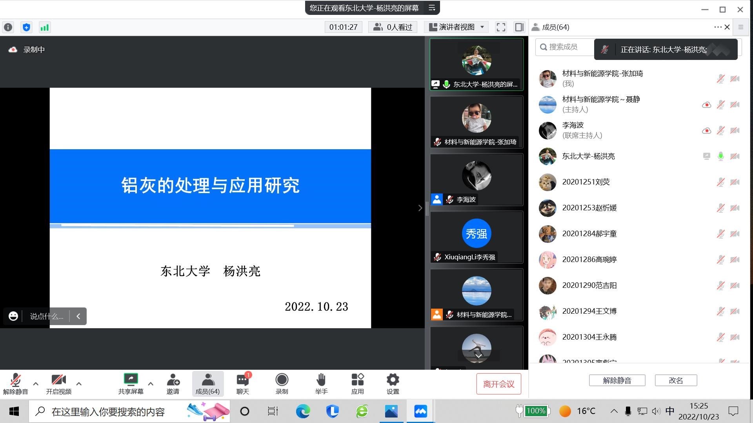Click the 离开会议 leave meeting button
Viewport: 753px width, 423px height.
coord(498,384)
